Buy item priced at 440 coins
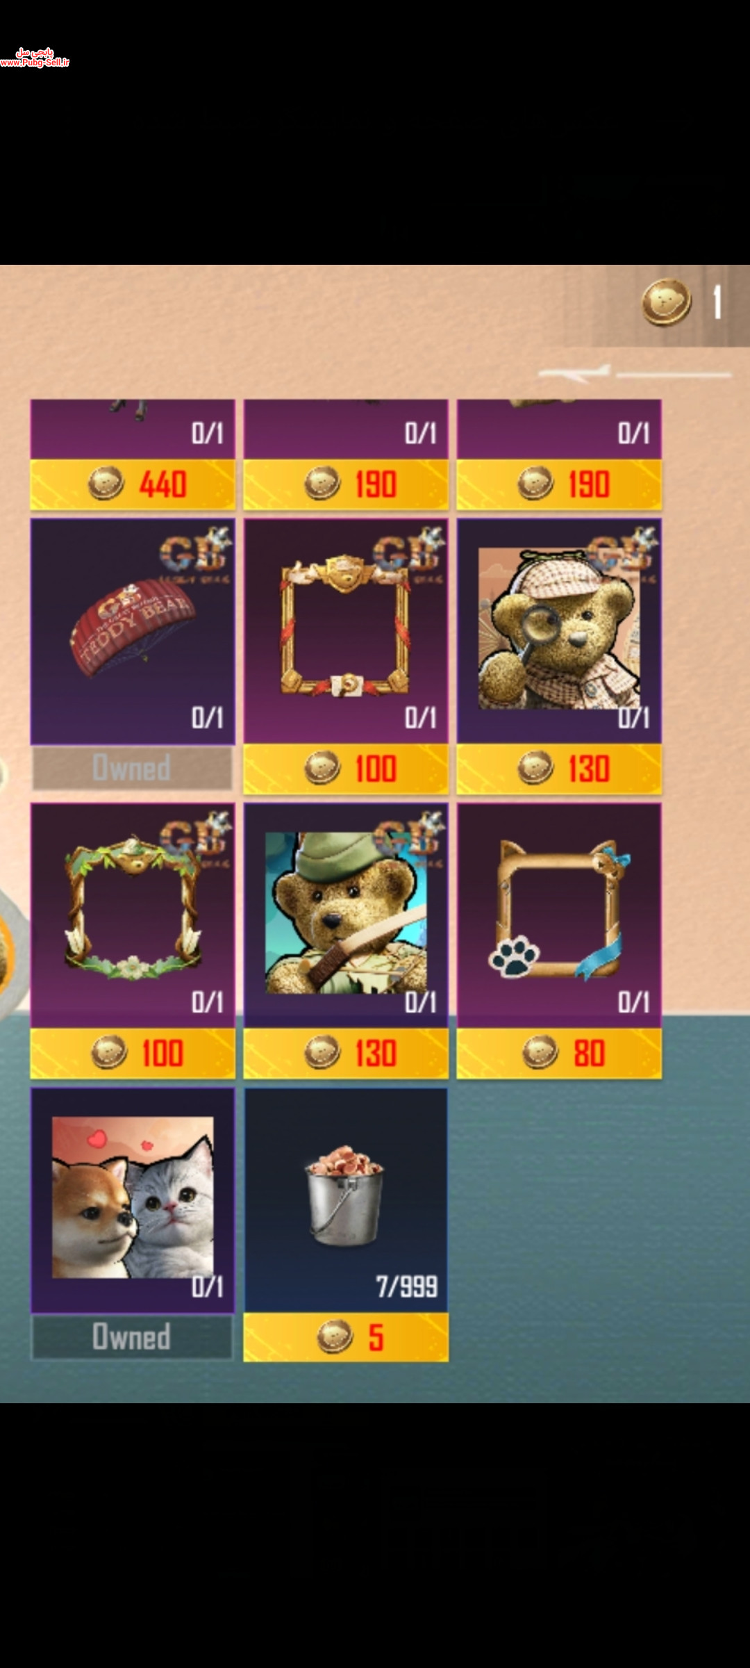This screenshot has height=1668, width=750. (133, 484)
